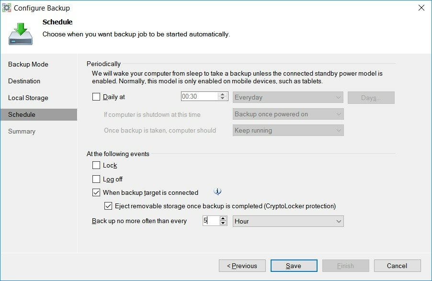This screenshot has height=281, width=432.
Task: Click the green arrow backup drive icon
Action: [21, 34]
